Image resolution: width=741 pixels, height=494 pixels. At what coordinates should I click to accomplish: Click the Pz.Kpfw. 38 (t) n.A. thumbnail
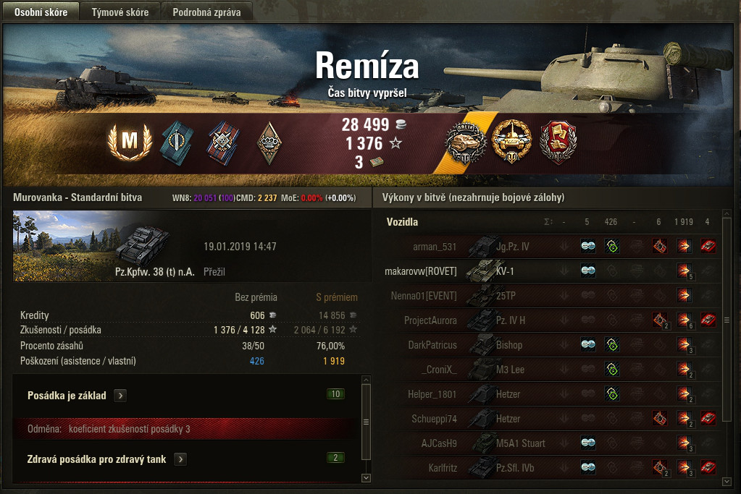104,246
